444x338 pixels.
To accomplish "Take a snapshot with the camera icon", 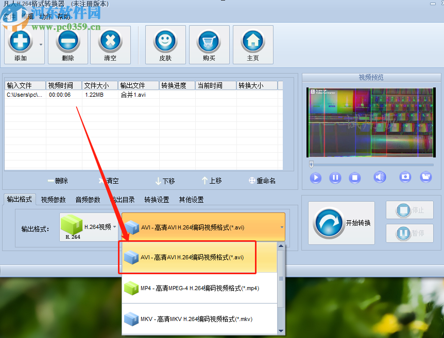I will point(405,177).
